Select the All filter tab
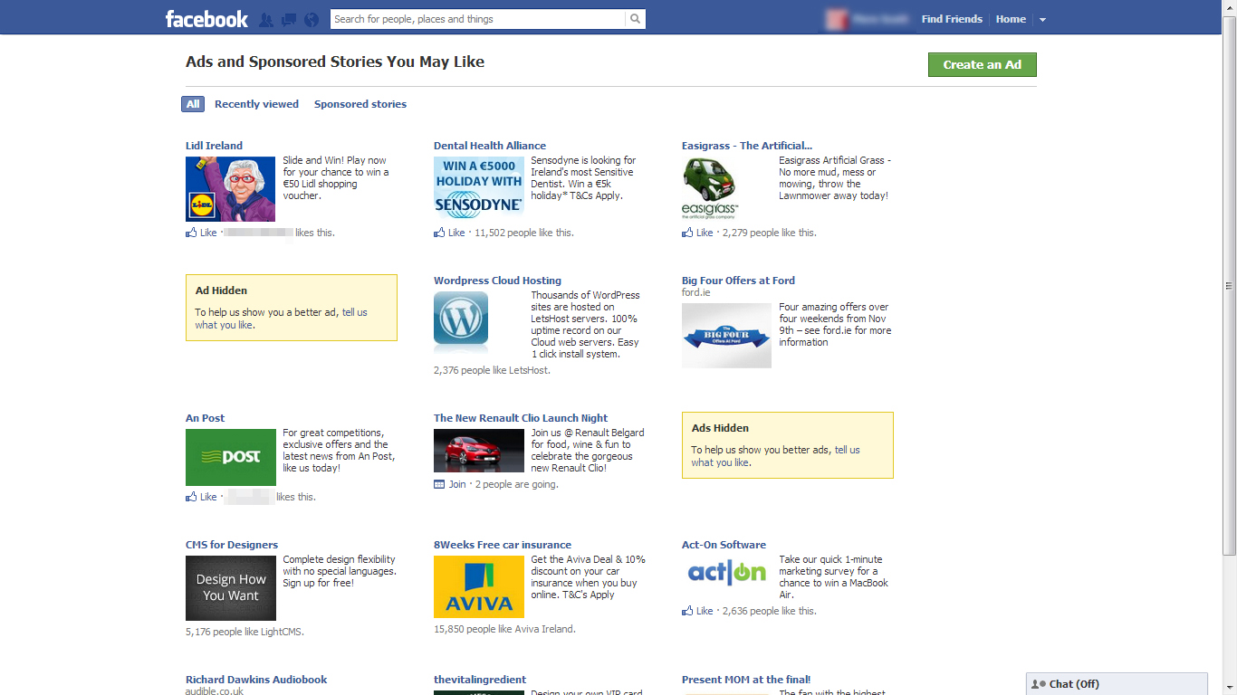The height and width of the screenshot is (695, 1237). 193,104
